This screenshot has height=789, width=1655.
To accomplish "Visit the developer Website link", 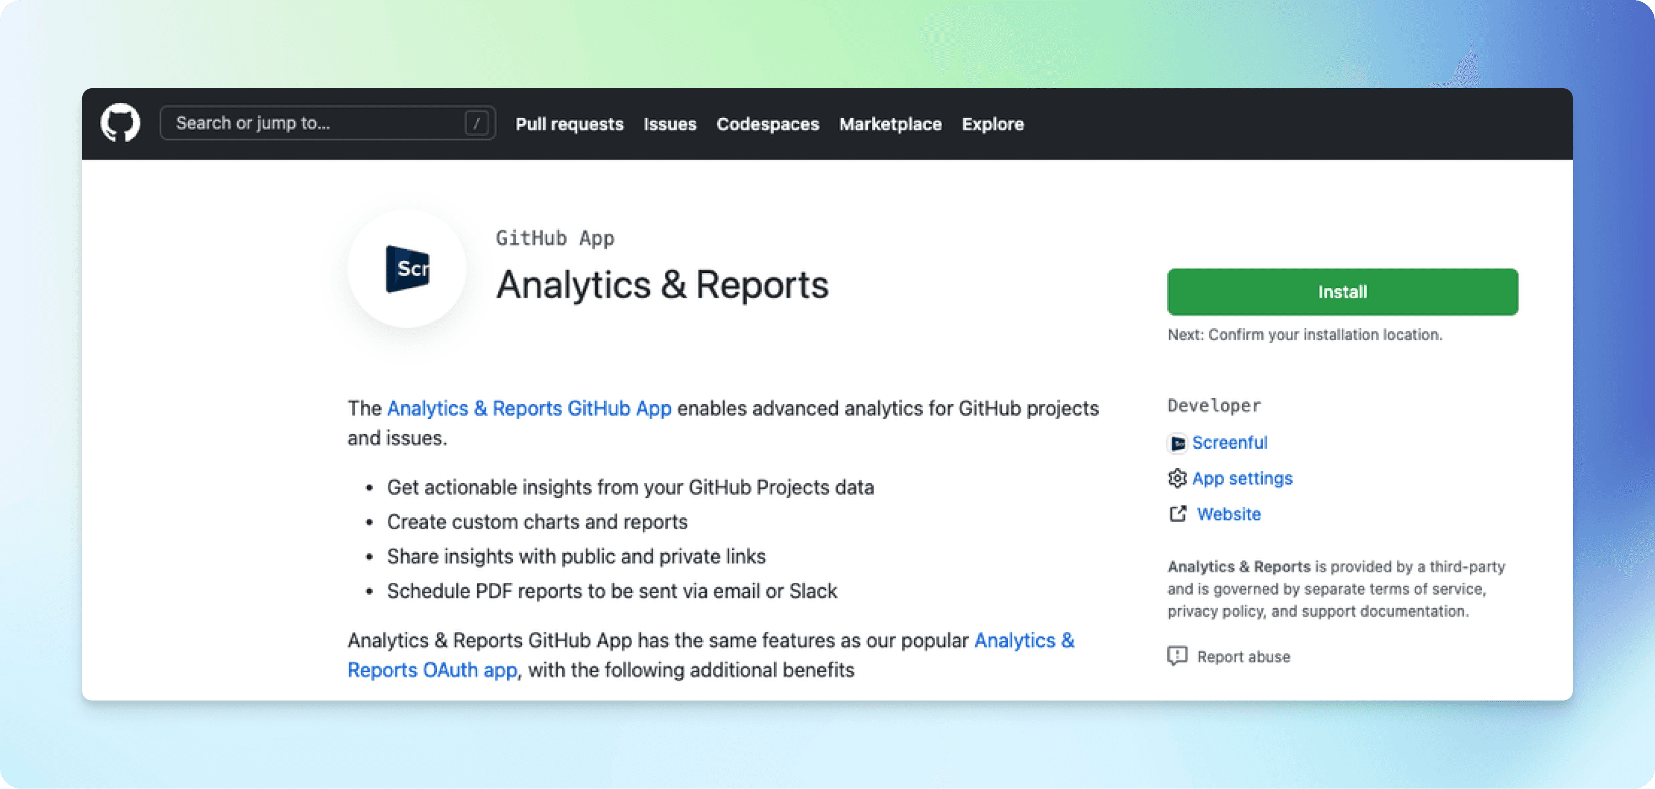I will point(1229,513).
